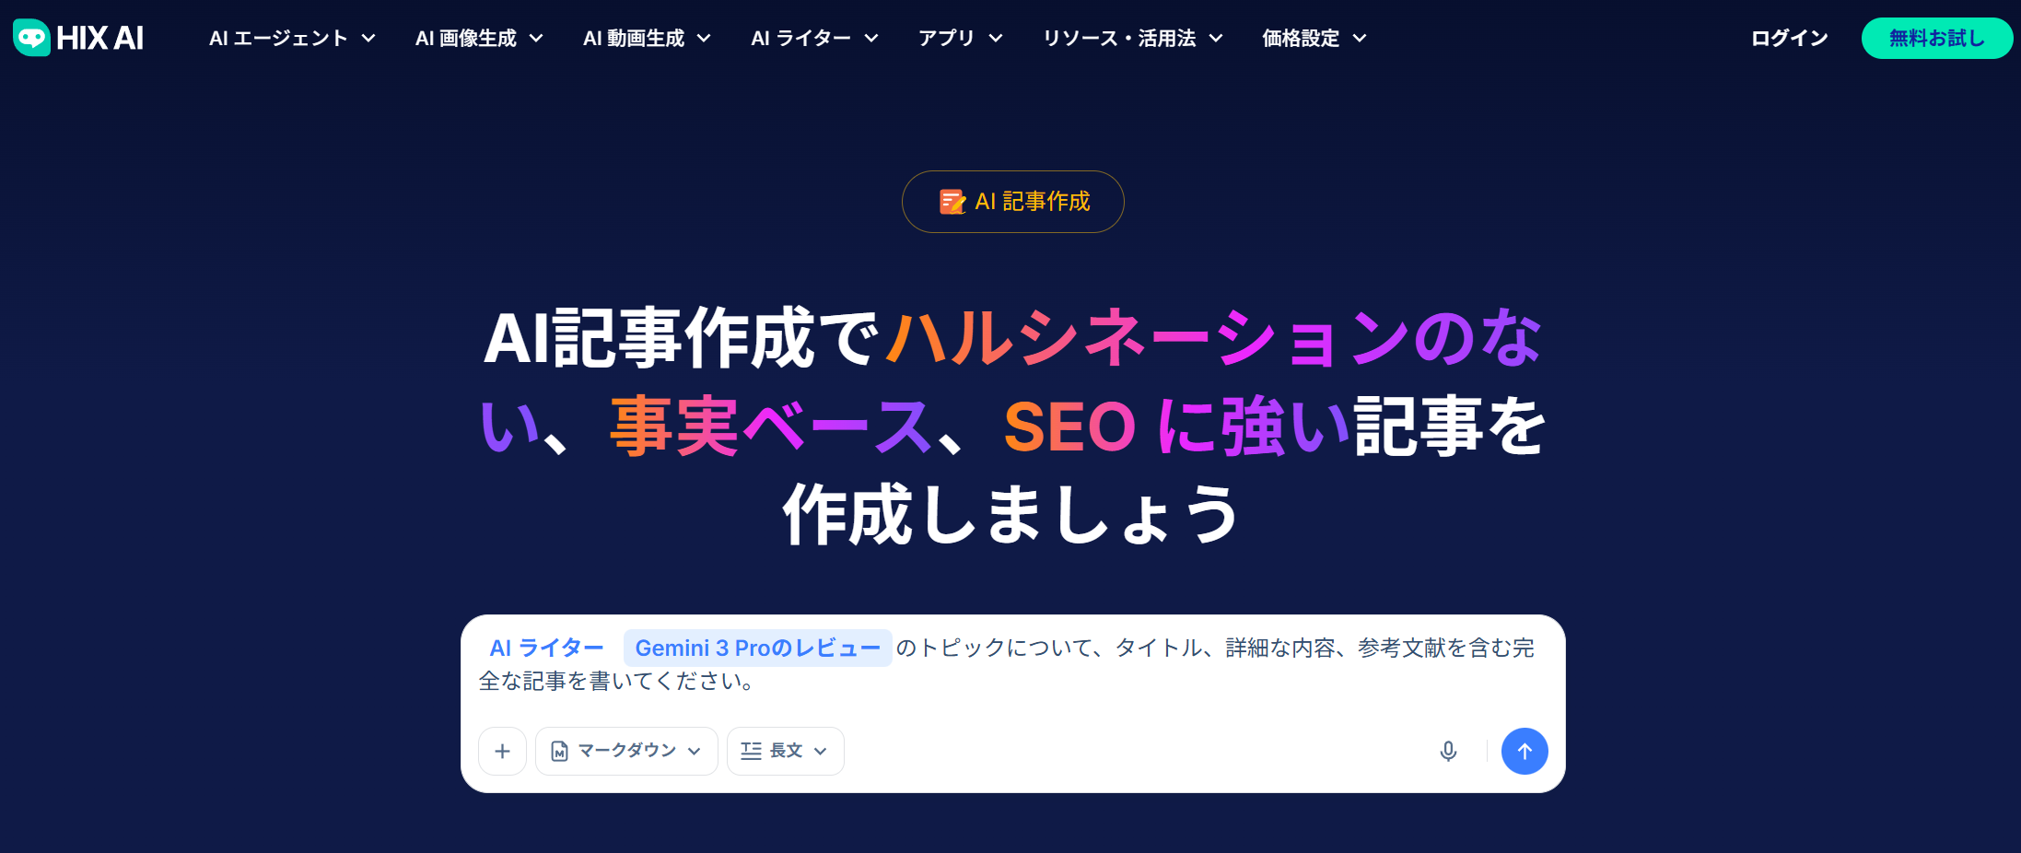Click the blue send arrow button

tap(1525, 752)
